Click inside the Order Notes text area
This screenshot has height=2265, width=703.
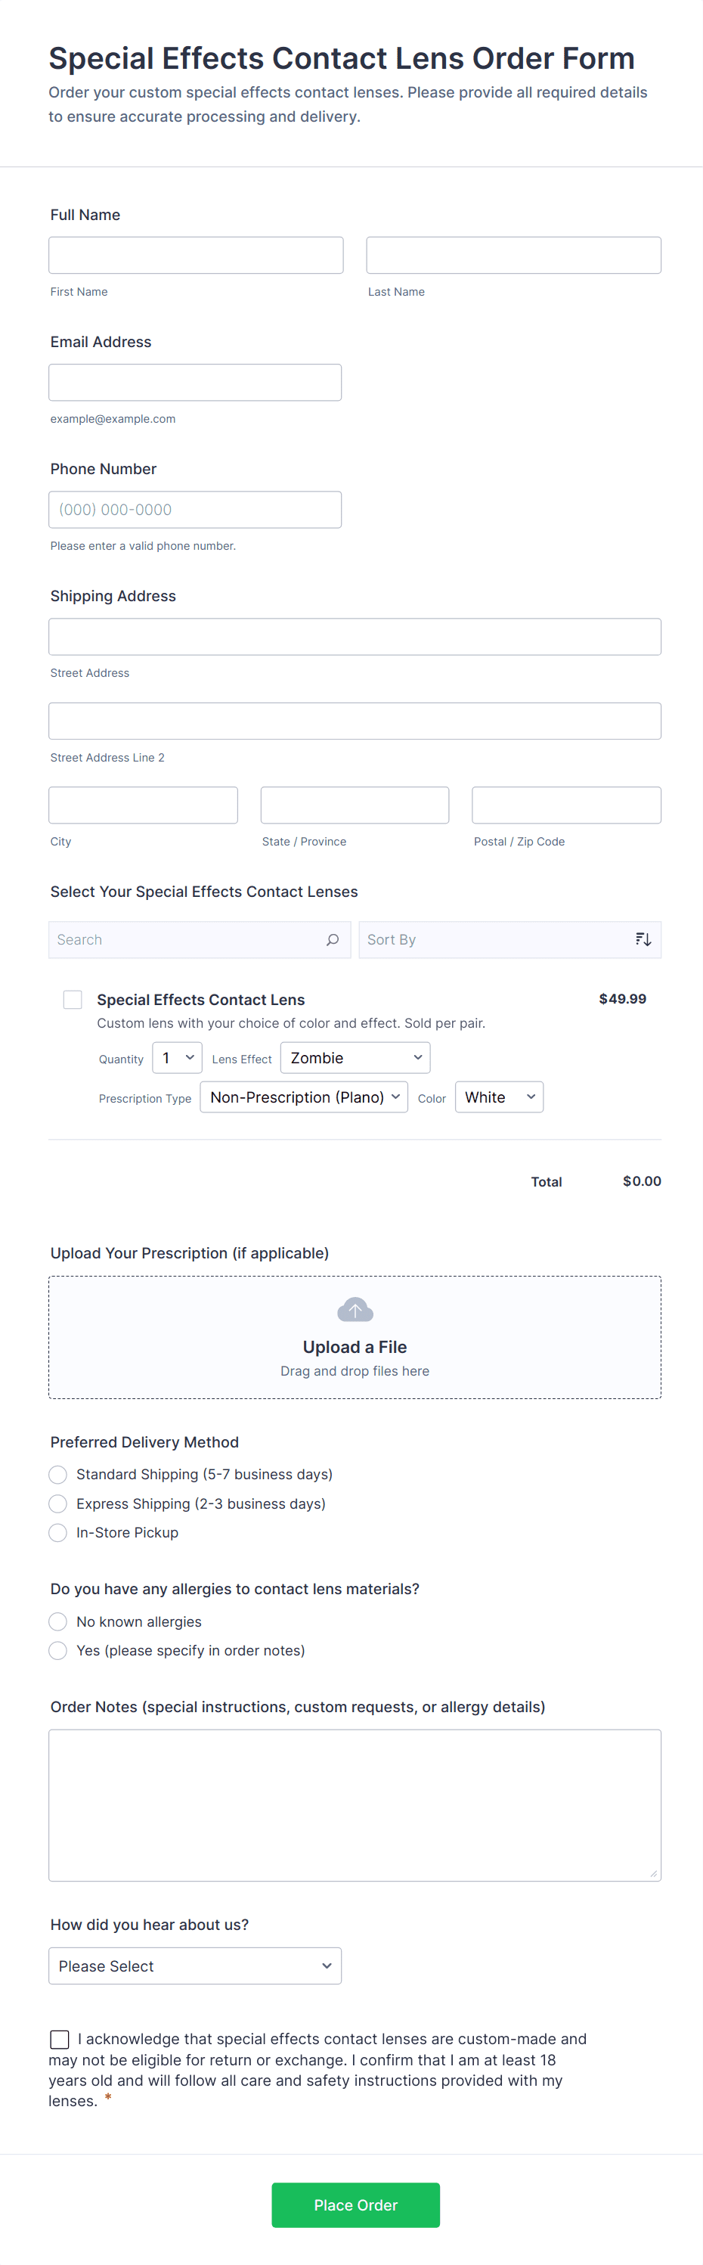pos(355,1804)
